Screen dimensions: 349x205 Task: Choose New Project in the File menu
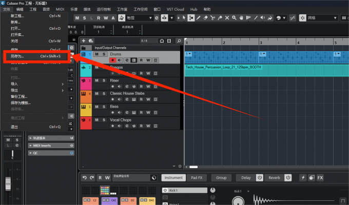pyautogui.click(x=34, y=16)
